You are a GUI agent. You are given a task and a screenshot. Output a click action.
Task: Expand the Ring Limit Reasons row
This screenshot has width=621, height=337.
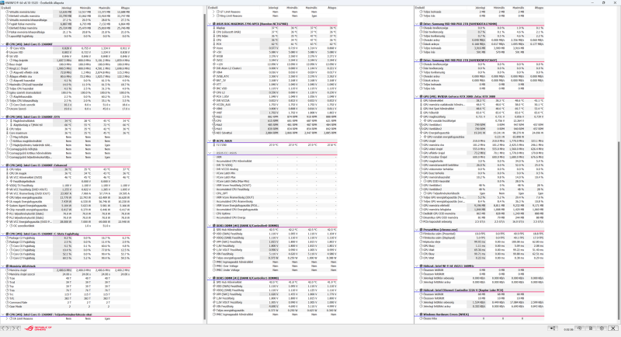click(x=214, y=16)
